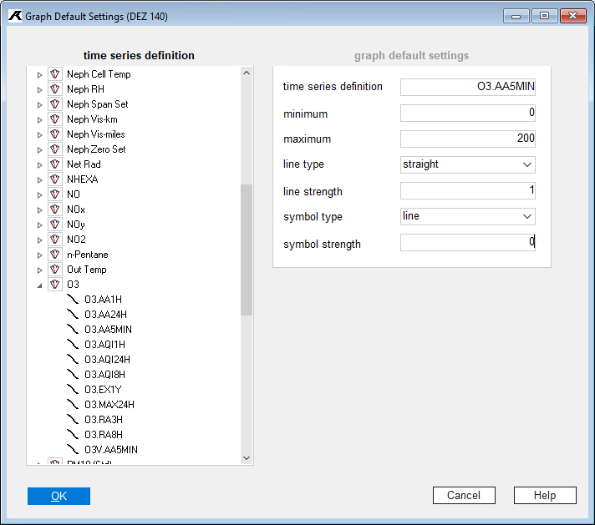Viewport: 595px width, 525px height.
Task: Select the NOx tree row
Action: (76, 209)
